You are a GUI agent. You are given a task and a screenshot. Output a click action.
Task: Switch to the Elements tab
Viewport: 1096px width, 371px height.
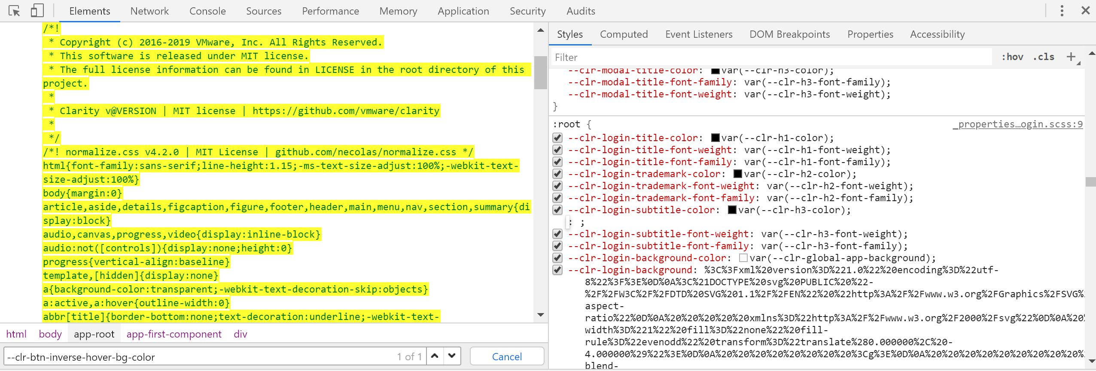[90, 11]
